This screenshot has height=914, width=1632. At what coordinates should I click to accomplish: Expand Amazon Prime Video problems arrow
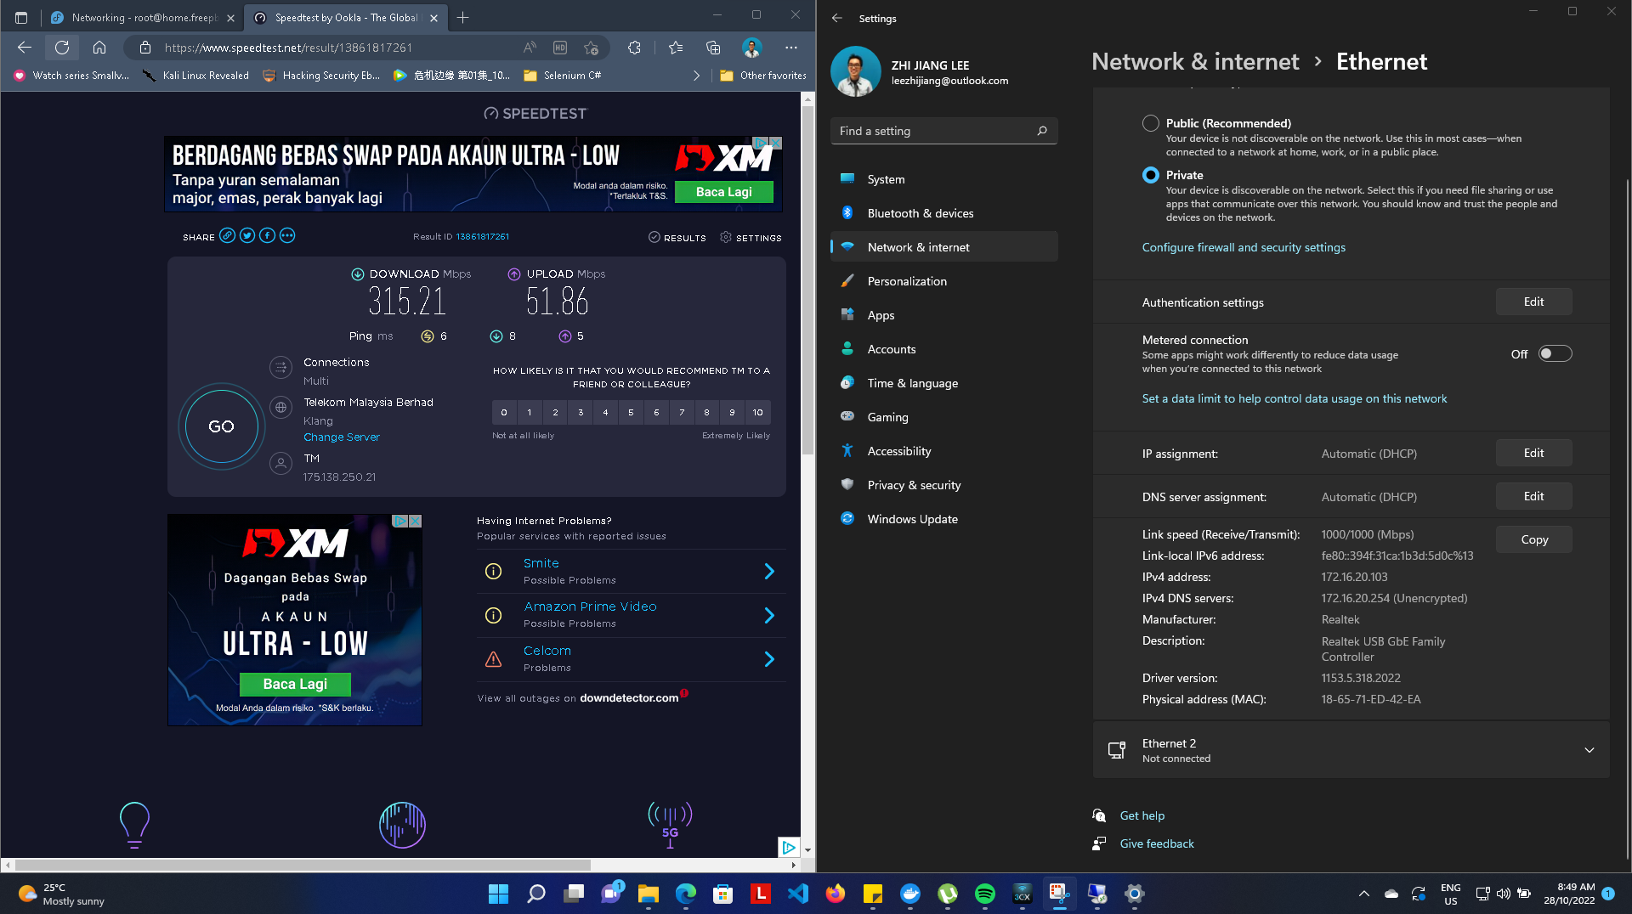point(769,615)
